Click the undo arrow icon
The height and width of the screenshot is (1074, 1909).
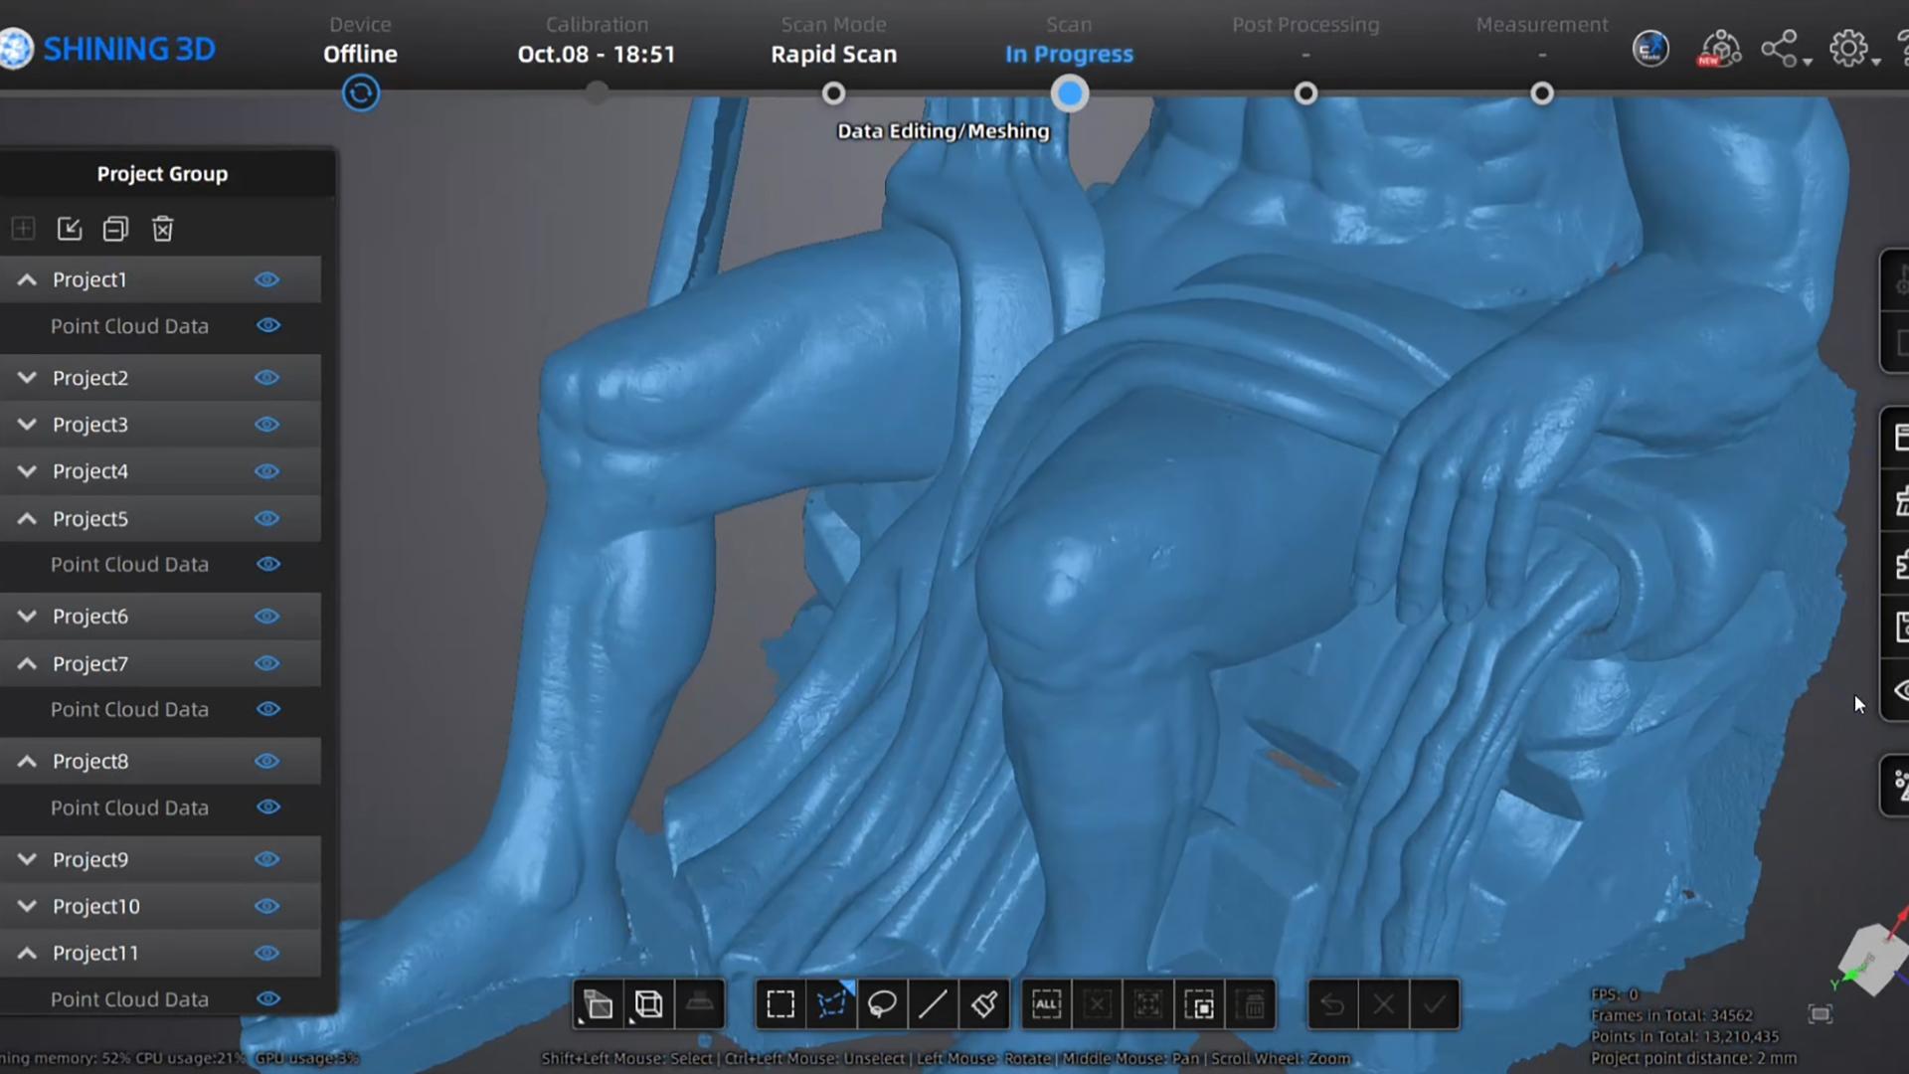[1332, 1004]
